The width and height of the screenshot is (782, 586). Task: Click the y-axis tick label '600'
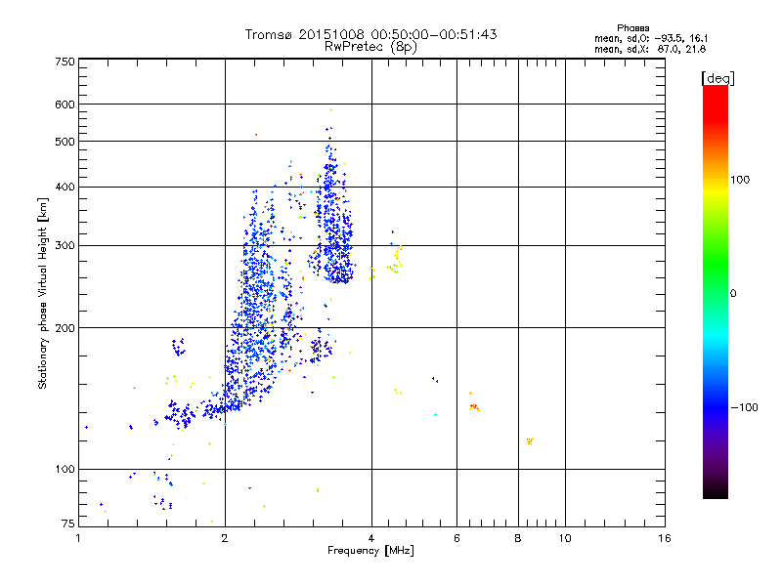(x=65, y=105)
